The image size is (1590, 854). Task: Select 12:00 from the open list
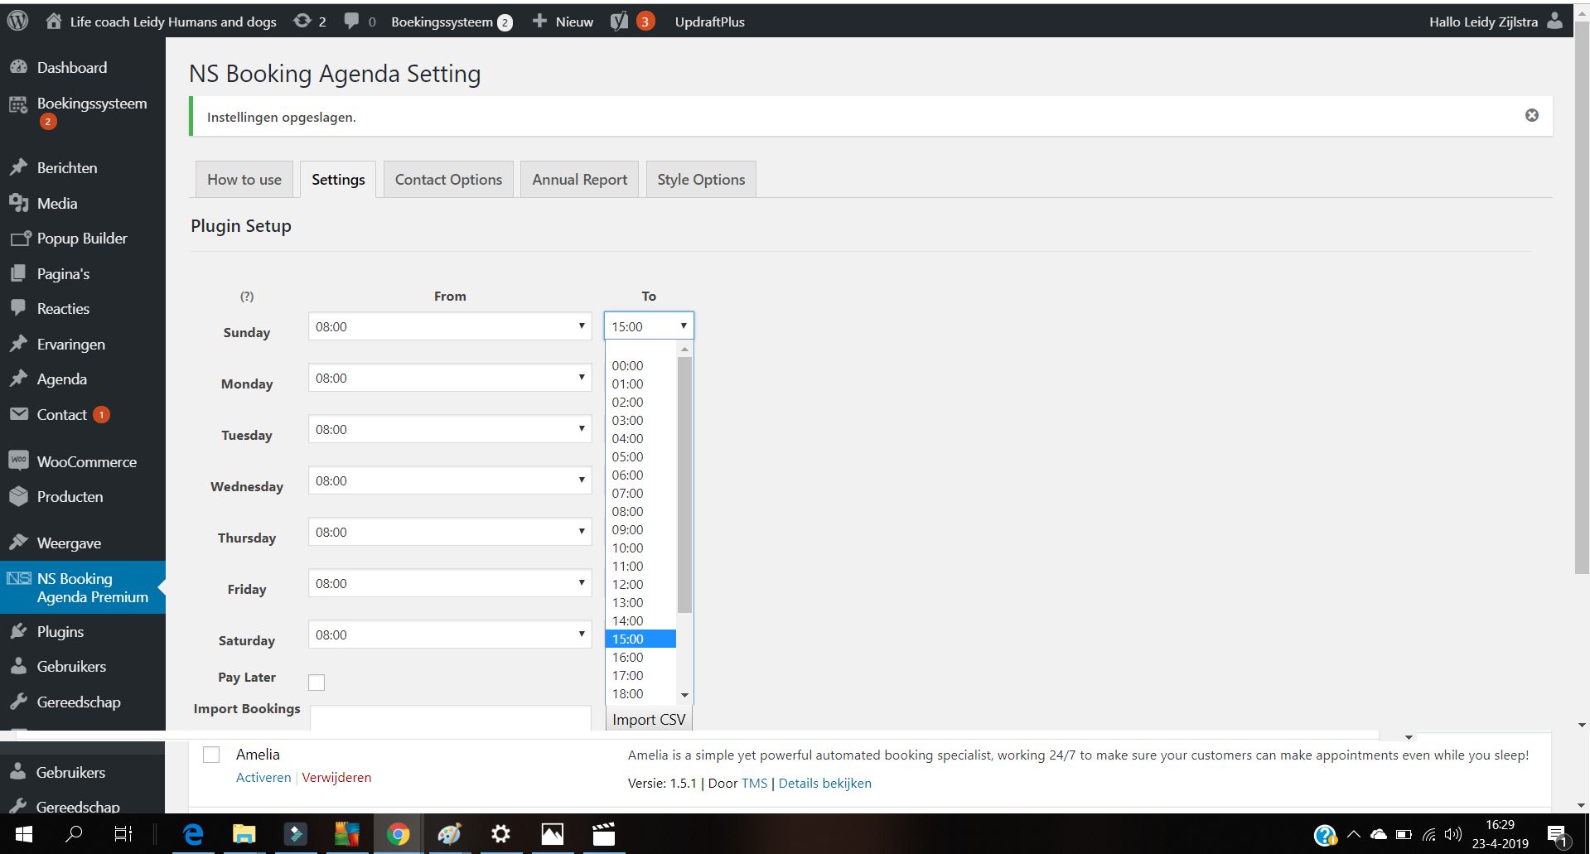pos(641,585)
